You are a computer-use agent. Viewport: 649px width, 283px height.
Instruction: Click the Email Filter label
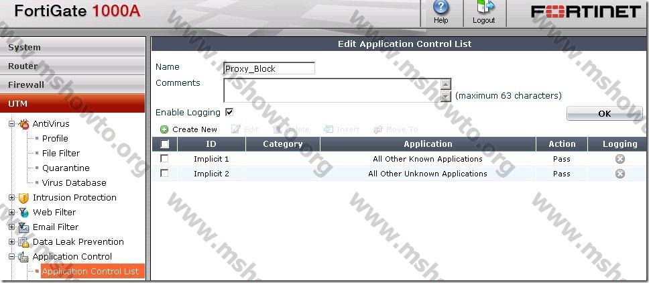pyautogui.click(x=56, y=227)
